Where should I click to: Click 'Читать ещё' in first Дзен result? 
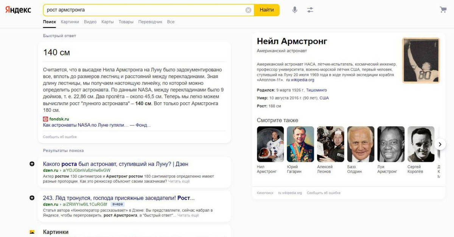coord(179,182)
